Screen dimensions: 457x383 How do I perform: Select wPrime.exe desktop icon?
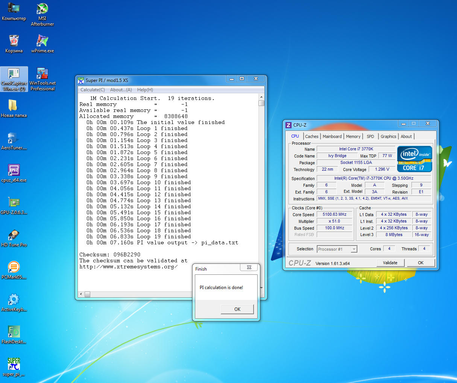[42, 44]
